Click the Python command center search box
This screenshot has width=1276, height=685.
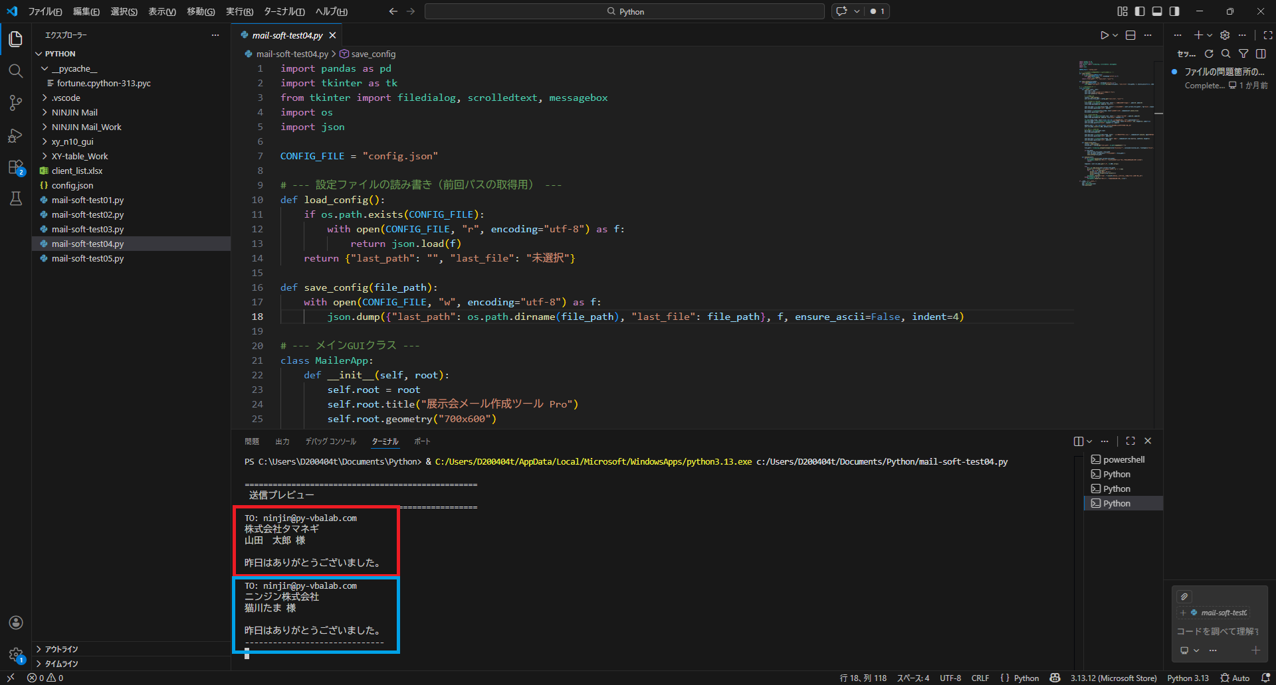624,11
